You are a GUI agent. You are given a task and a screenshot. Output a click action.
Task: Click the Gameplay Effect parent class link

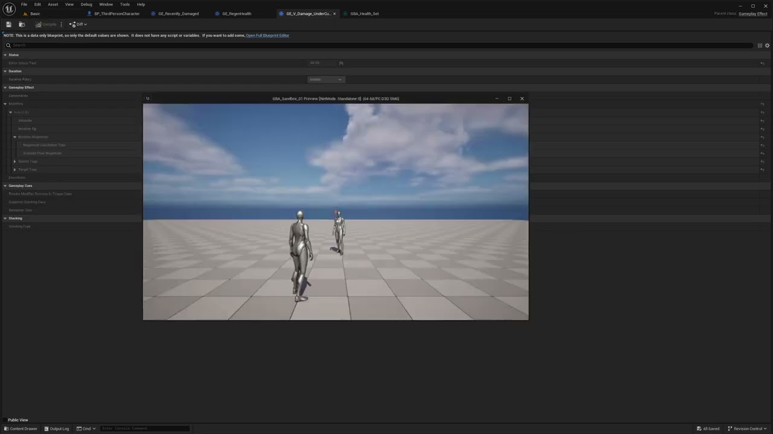pos(753,13)
